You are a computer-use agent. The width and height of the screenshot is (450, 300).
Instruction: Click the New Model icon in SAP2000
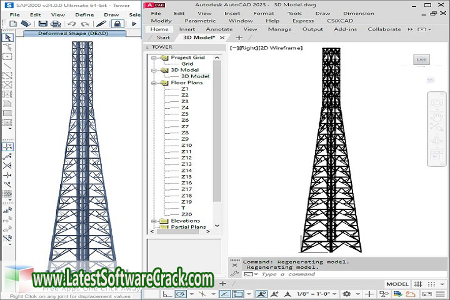[x=13, y=24]
